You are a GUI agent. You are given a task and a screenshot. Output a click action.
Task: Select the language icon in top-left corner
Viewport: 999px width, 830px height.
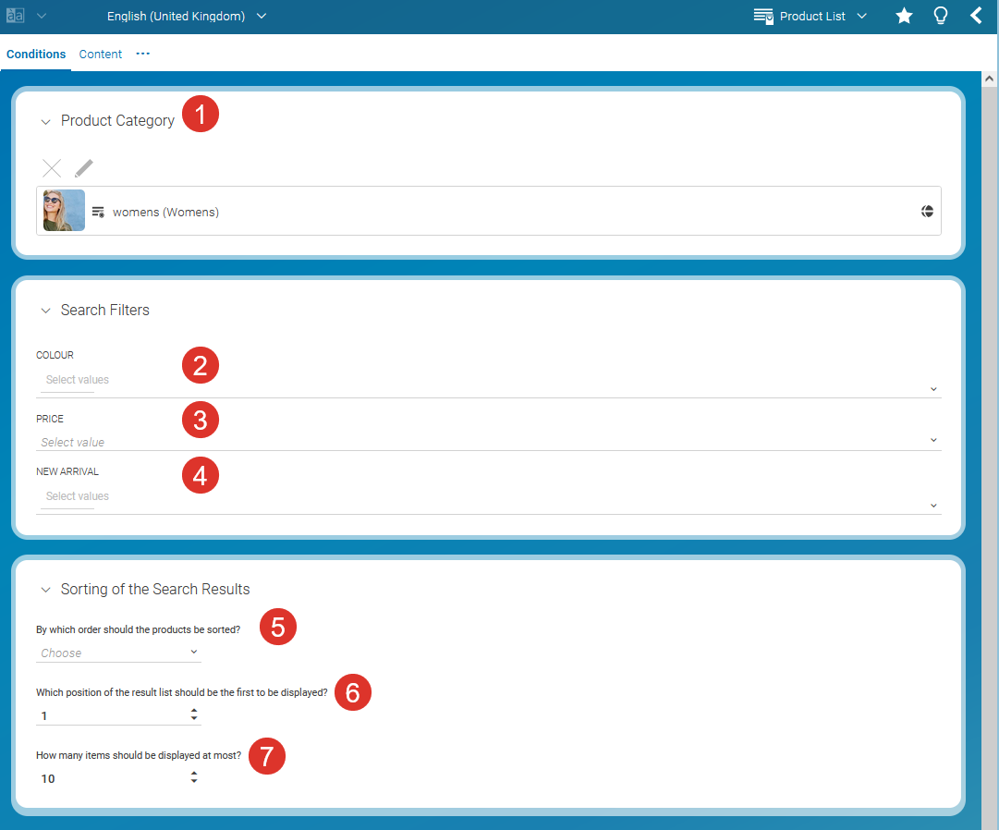(x=13, y=15)
